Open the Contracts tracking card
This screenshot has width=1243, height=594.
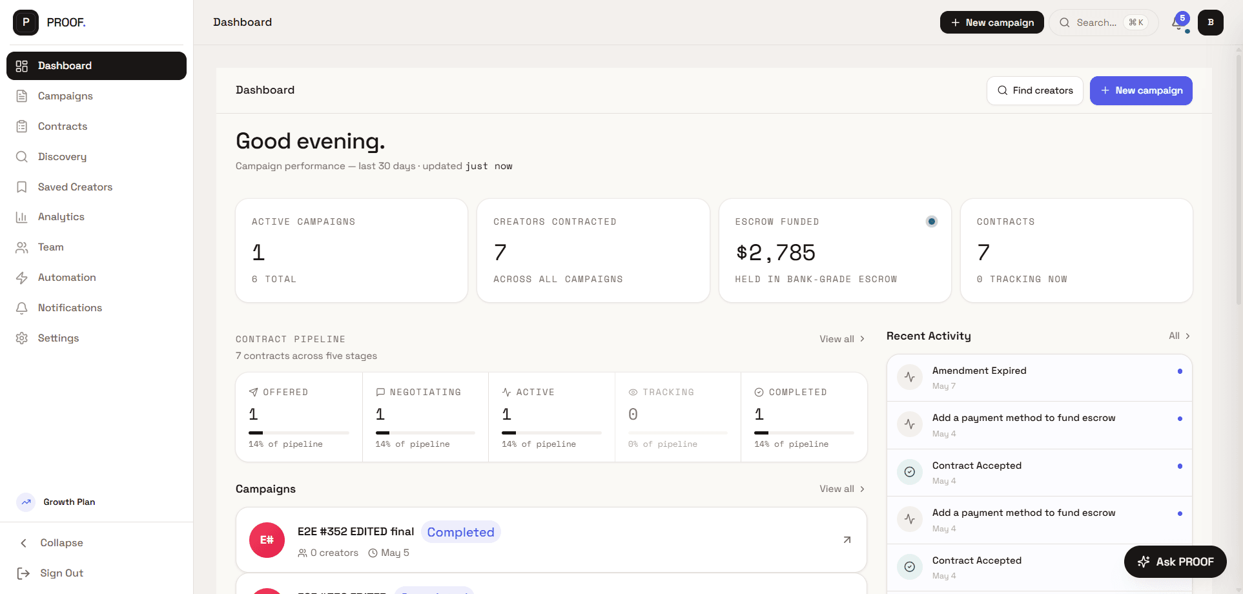(x=1076, y=251)
